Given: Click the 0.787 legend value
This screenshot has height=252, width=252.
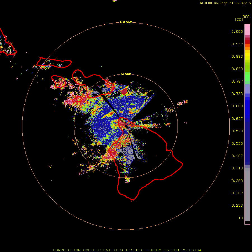Looking at the screenshot, I should click(237, 81).
